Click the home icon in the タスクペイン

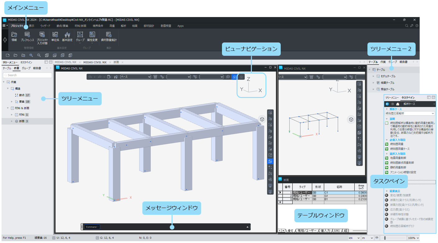pos(398,104)
